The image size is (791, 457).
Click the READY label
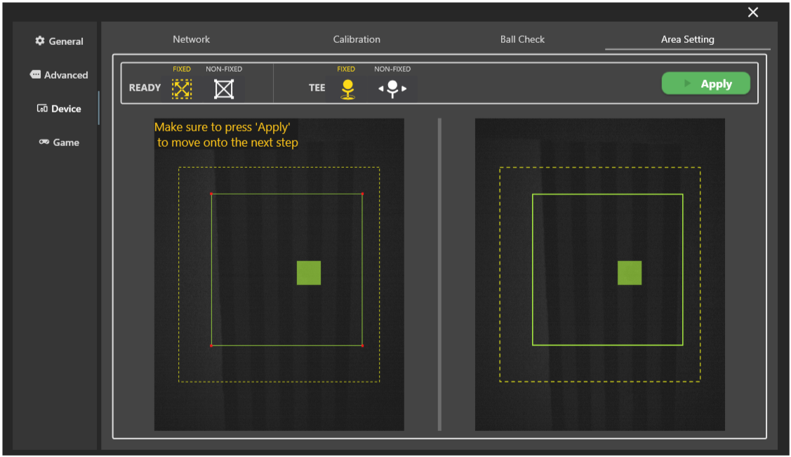145,88
